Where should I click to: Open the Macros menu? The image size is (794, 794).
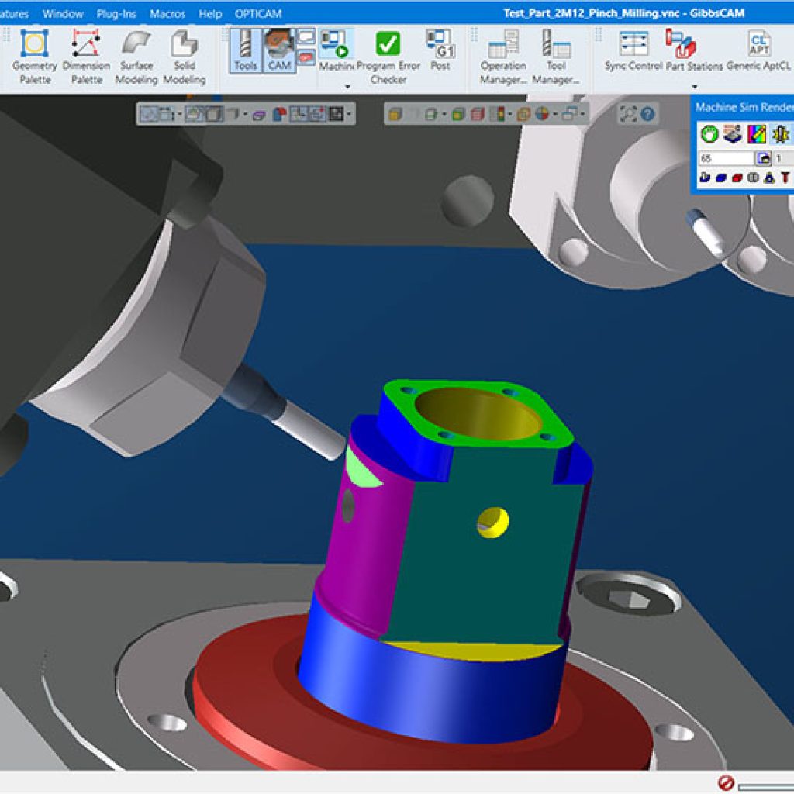pos(166,14)
